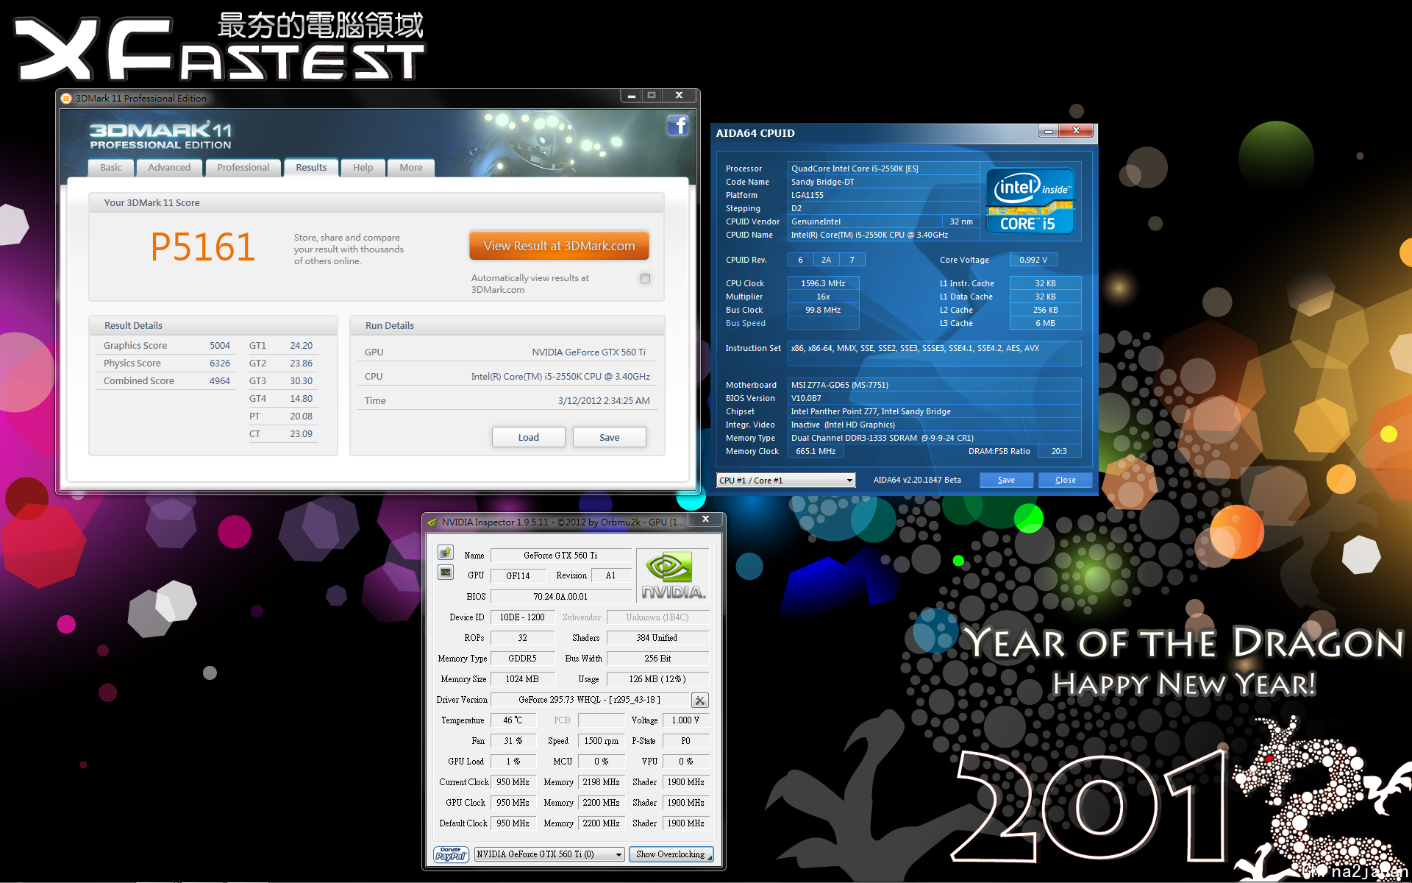
Task: Click the Current Clock value 950 MHz
Action: [513, 782]
